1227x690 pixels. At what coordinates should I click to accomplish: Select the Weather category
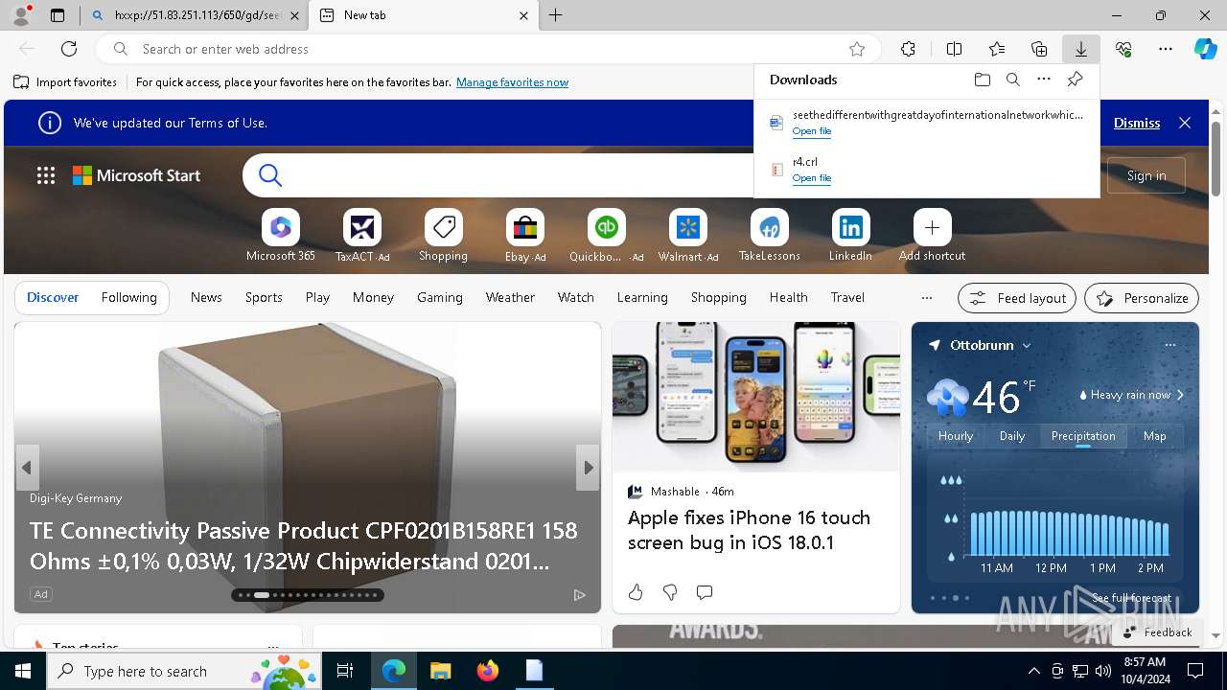pyautogui.click(x=510, y=297)
